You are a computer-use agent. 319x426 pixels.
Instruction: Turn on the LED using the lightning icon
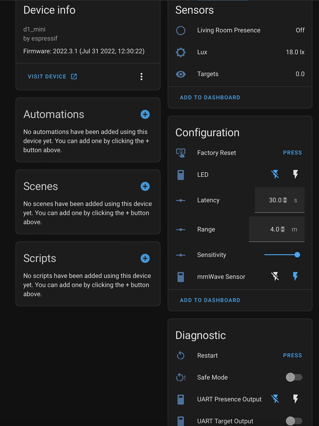[296, 174]
